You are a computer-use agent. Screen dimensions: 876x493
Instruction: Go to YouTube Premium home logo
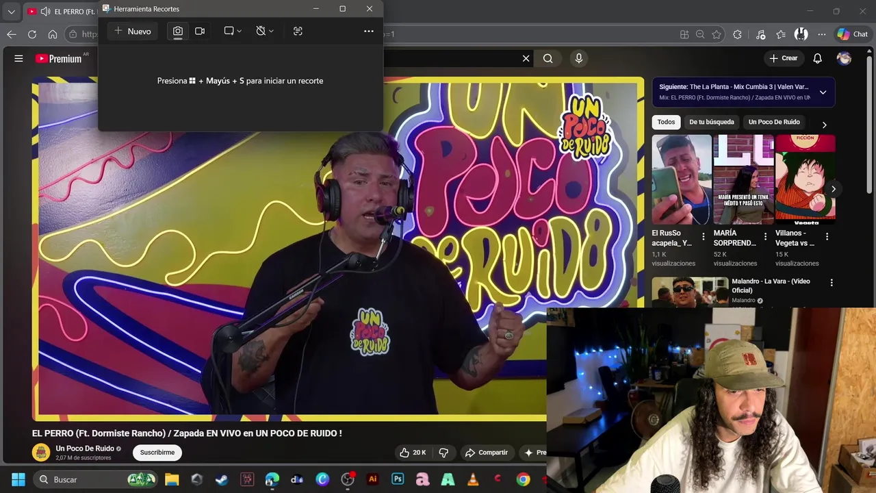click(58, 59)
